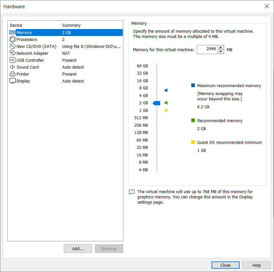Select the Sound Card speaker icon

click(12, 67)
